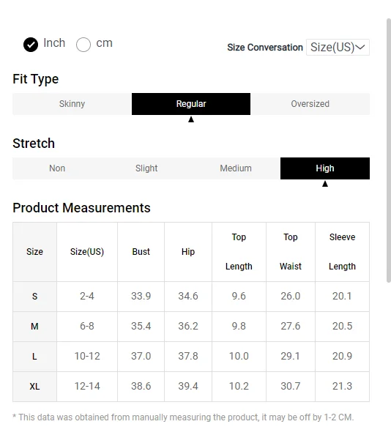
Task: Click the vertical scrollbar on the right
Action: click(389, 151)
